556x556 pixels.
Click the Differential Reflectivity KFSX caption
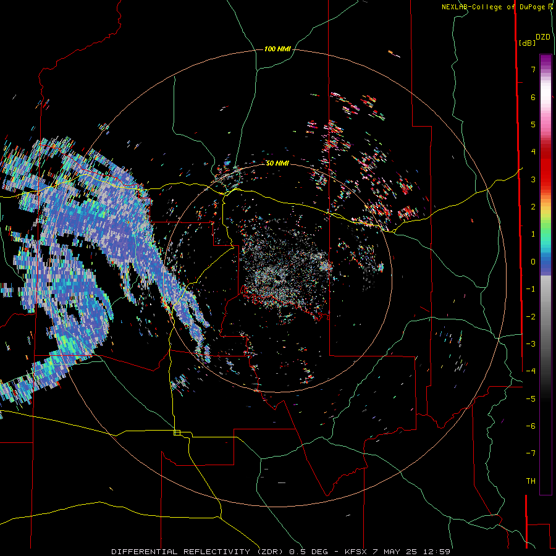click(x=281, y=552)
